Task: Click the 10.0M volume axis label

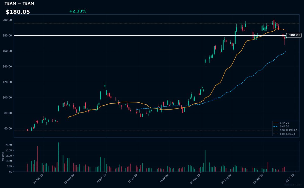Action: (9, 161)
